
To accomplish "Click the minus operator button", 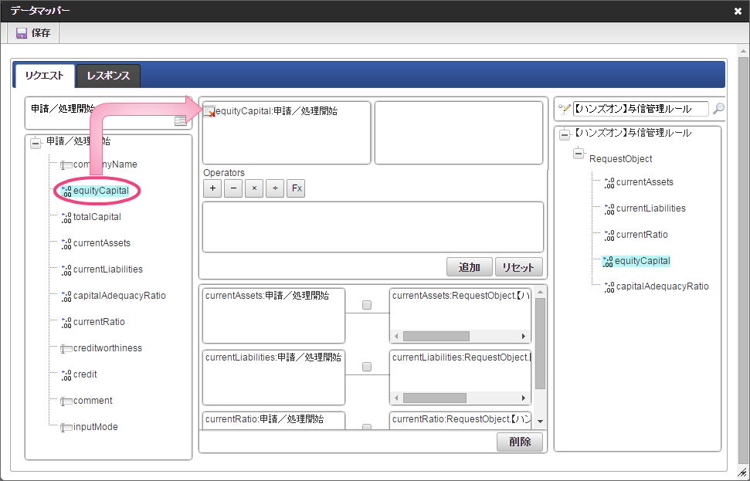I will click(233, 188).
